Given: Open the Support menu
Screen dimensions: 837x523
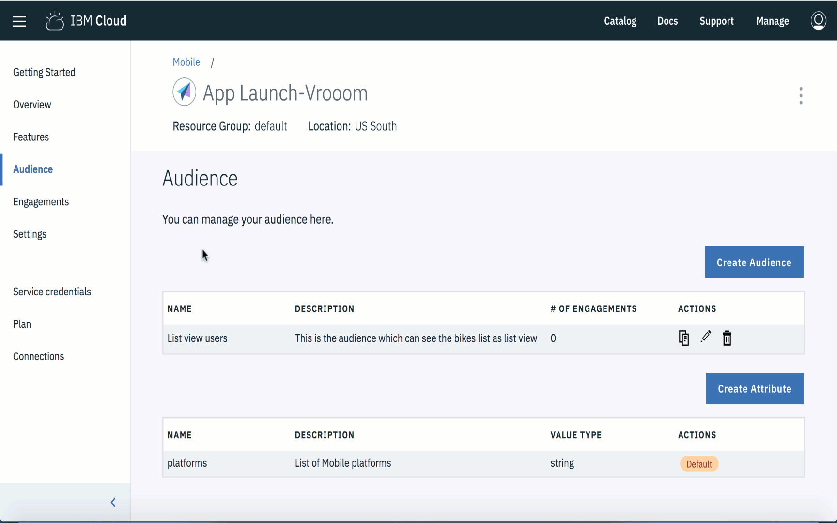Looking at the screenshot, I should pos(716,21).
